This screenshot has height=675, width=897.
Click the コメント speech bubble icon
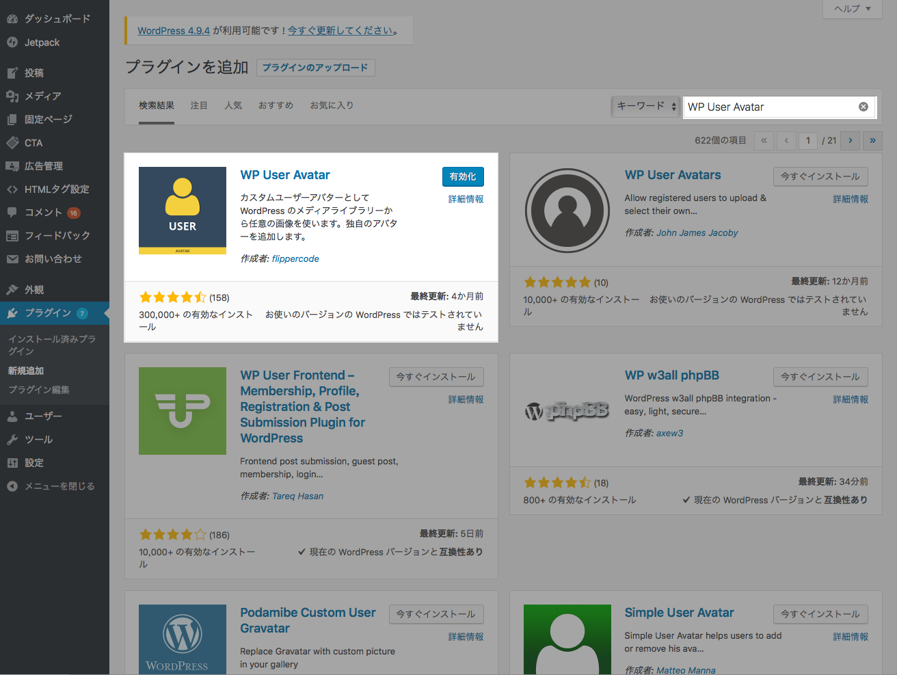(x=12, y=213)
